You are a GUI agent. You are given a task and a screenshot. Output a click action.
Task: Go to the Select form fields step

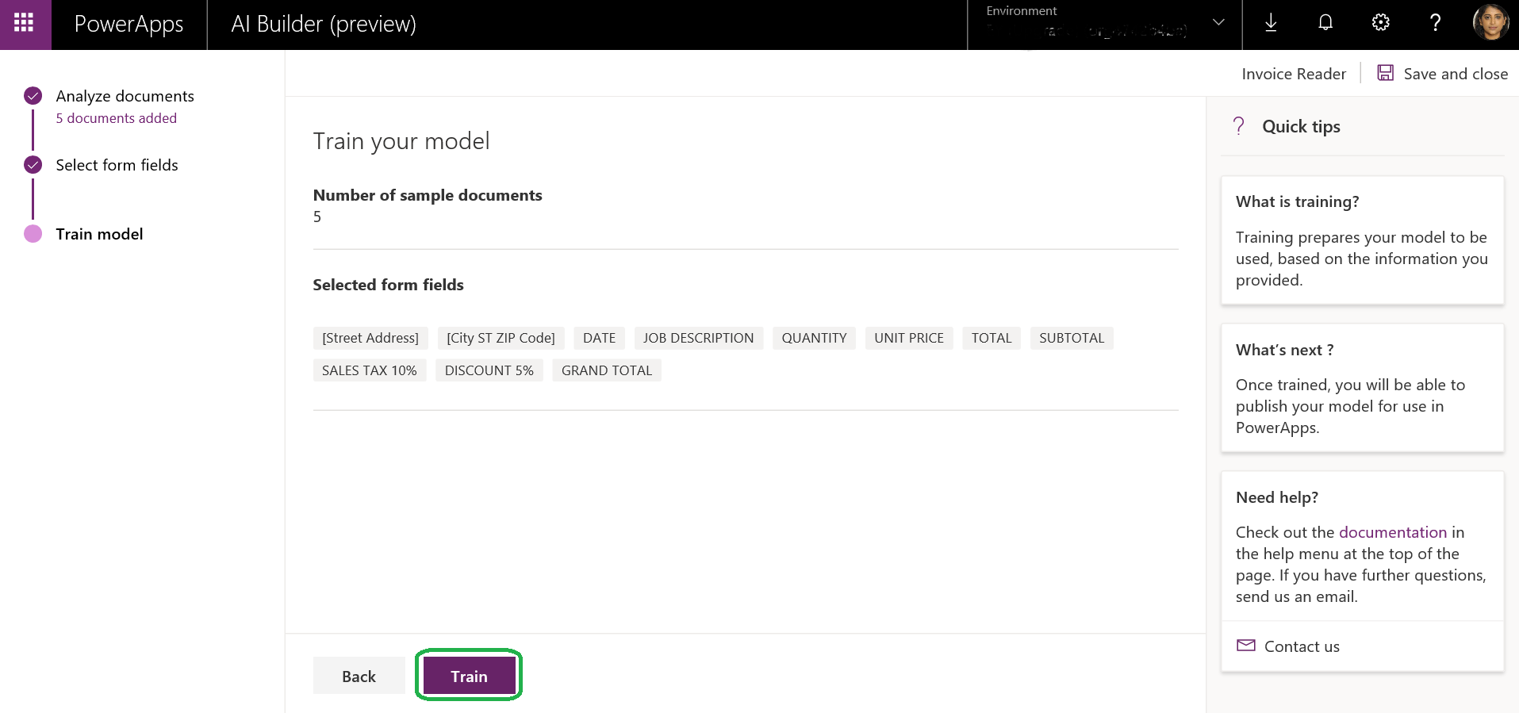pyautogui.click(x=117, y=165)
